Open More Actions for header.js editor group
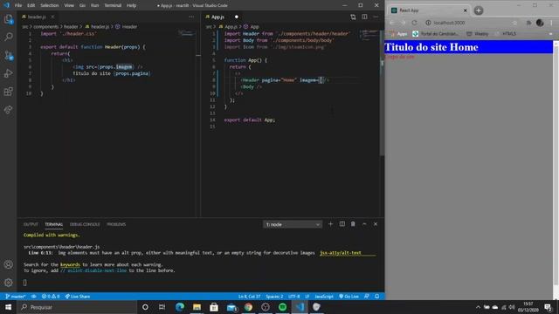 [x=191, y=17]
